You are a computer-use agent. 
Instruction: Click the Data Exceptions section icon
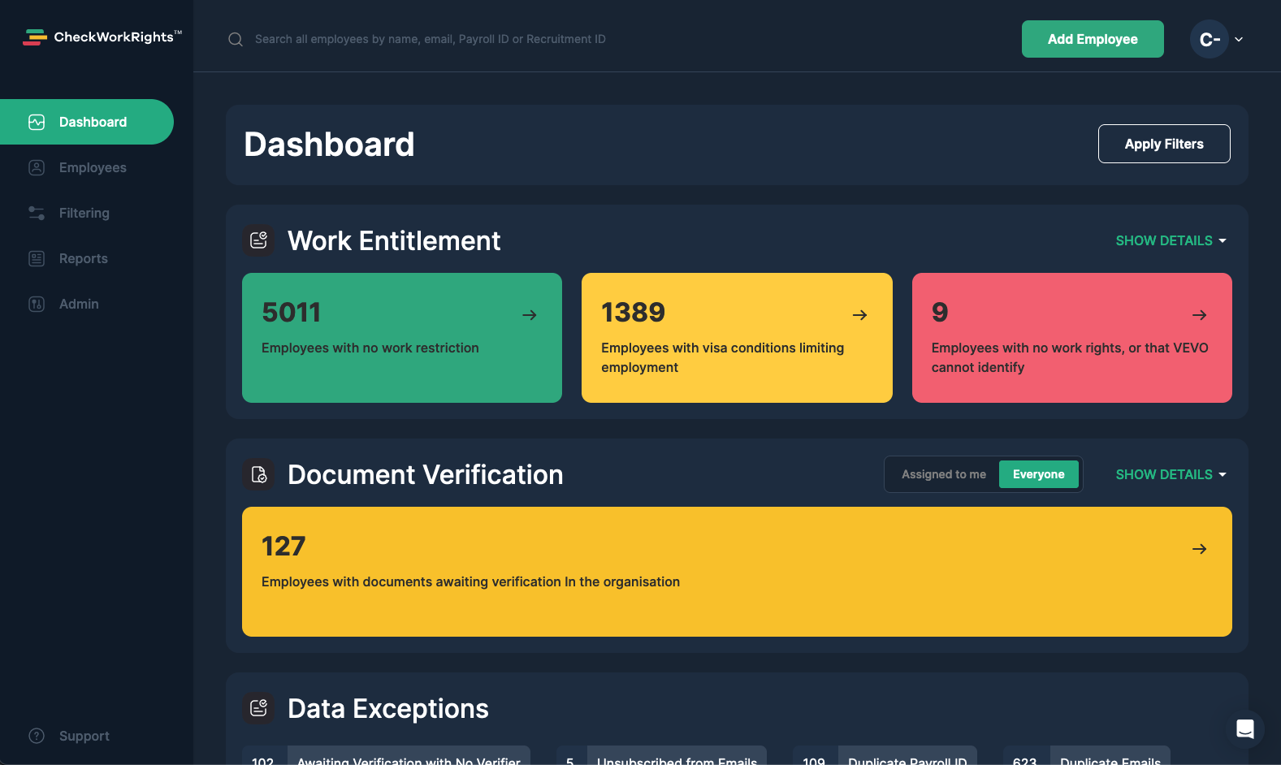click(258, 708)
